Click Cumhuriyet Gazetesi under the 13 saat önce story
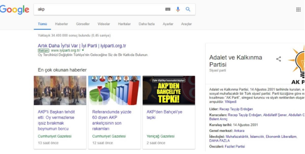Screen dimensions: 305x154 pyautogui.click(x=54, y=136)
